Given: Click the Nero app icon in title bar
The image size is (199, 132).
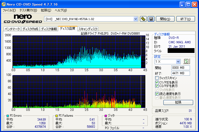Looking at the screenshot, I should pos(3,4).
